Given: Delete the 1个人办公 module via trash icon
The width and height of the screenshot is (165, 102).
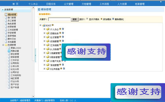Looking at the screenshot, I should pos(63,29).
